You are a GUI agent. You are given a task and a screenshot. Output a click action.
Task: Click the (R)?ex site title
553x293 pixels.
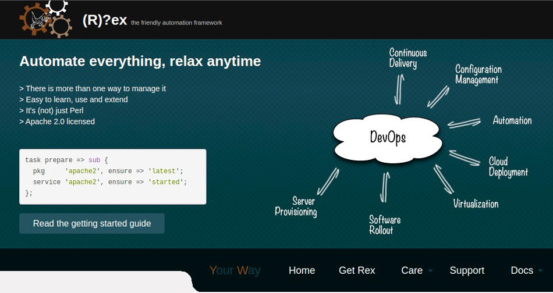pyautogui.click(x=104, y=20)
